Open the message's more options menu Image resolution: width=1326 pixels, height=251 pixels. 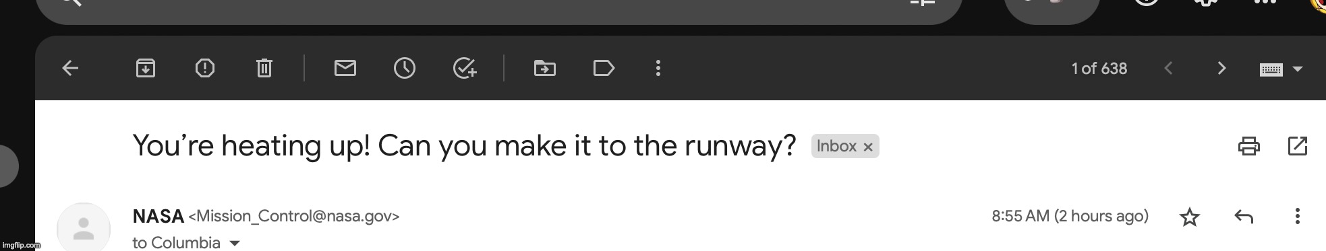1298,216
